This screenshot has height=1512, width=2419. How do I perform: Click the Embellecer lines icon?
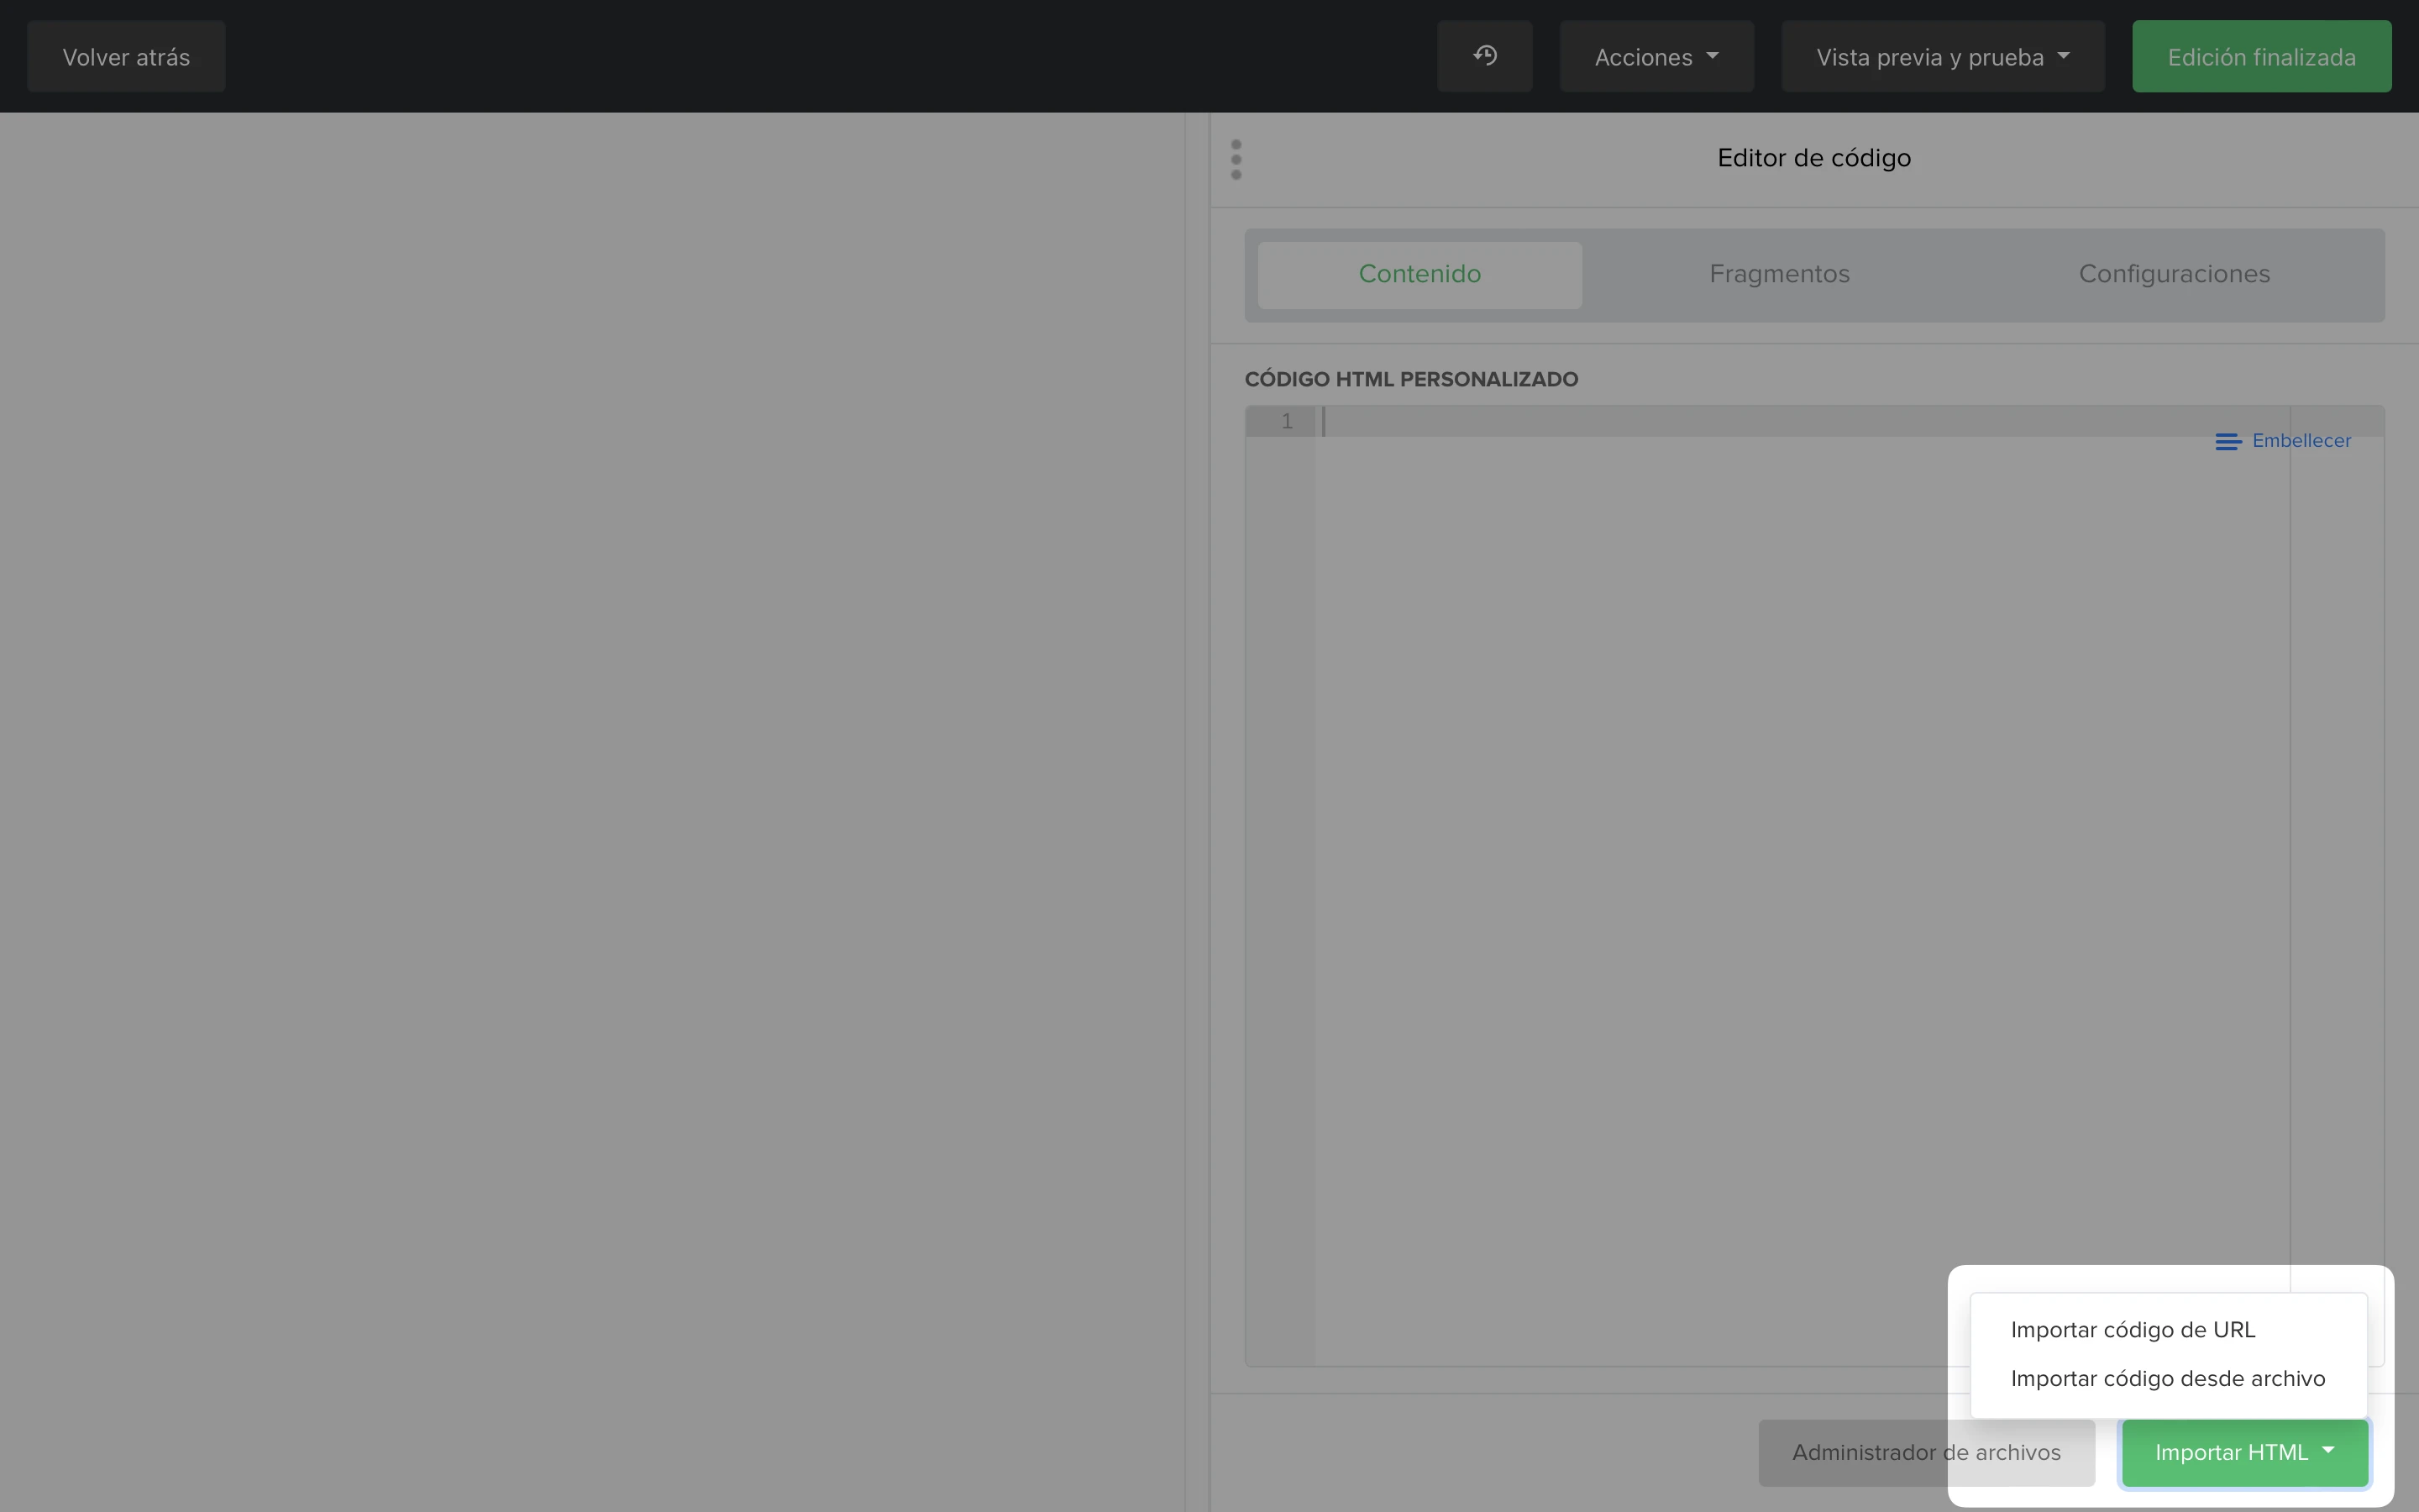click(2228, 441)
